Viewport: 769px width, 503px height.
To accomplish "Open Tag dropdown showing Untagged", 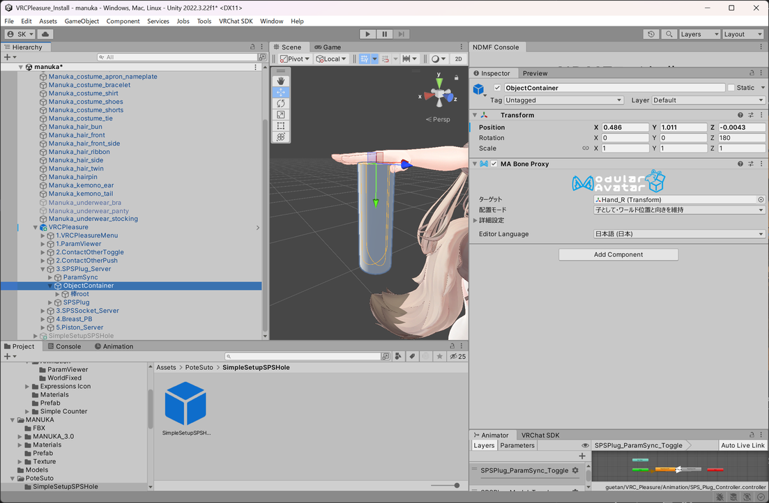I will tap(563, 100).
